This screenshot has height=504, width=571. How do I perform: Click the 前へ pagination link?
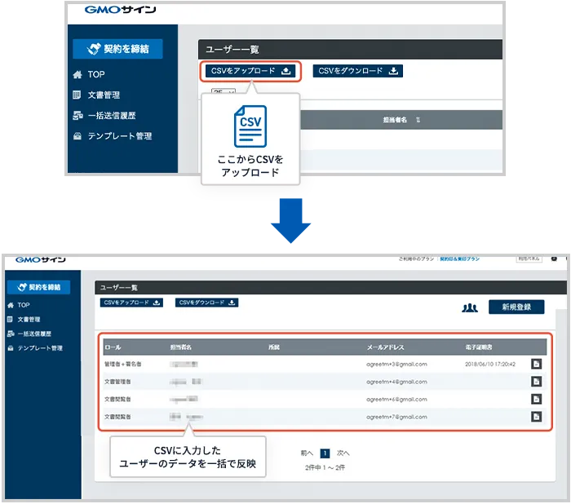tap(307, 453)
